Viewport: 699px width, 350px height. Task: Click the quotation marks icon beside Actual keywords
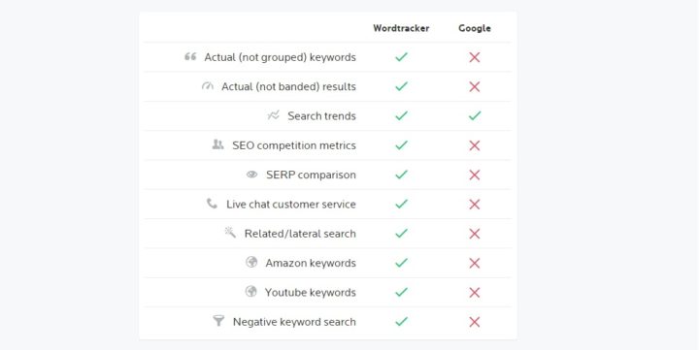pos(190,56)
